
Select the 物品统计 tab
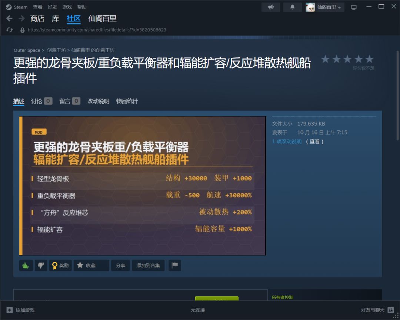point(127,101)
